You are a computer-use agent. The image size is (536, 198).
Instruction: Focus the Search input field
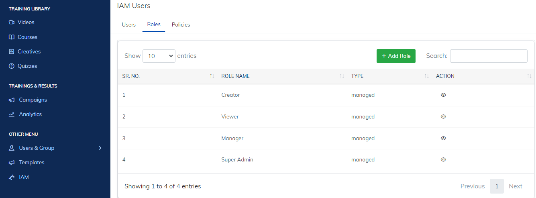click(489, 56)
